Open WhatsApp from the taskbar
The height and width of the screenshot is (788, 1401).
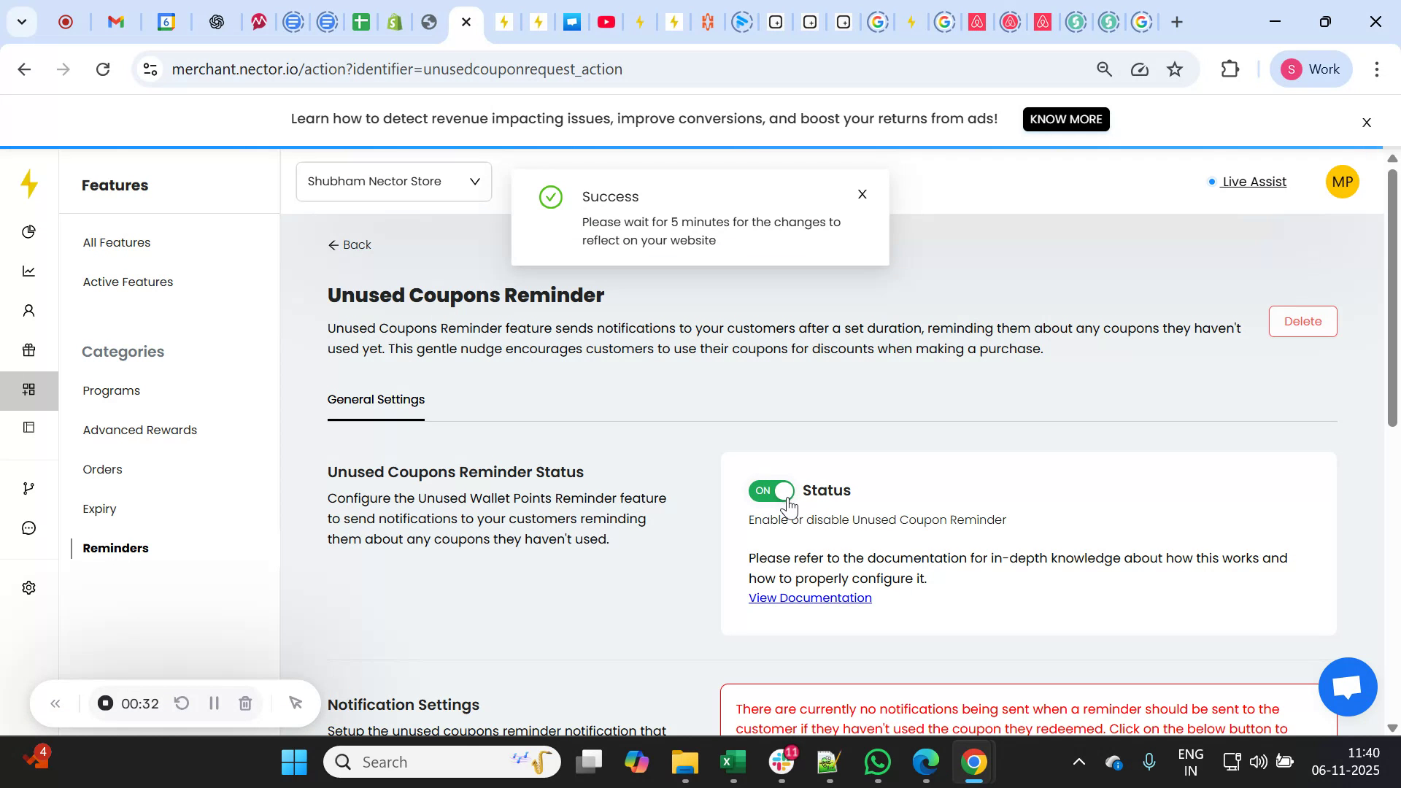click(x=878, y=761)
